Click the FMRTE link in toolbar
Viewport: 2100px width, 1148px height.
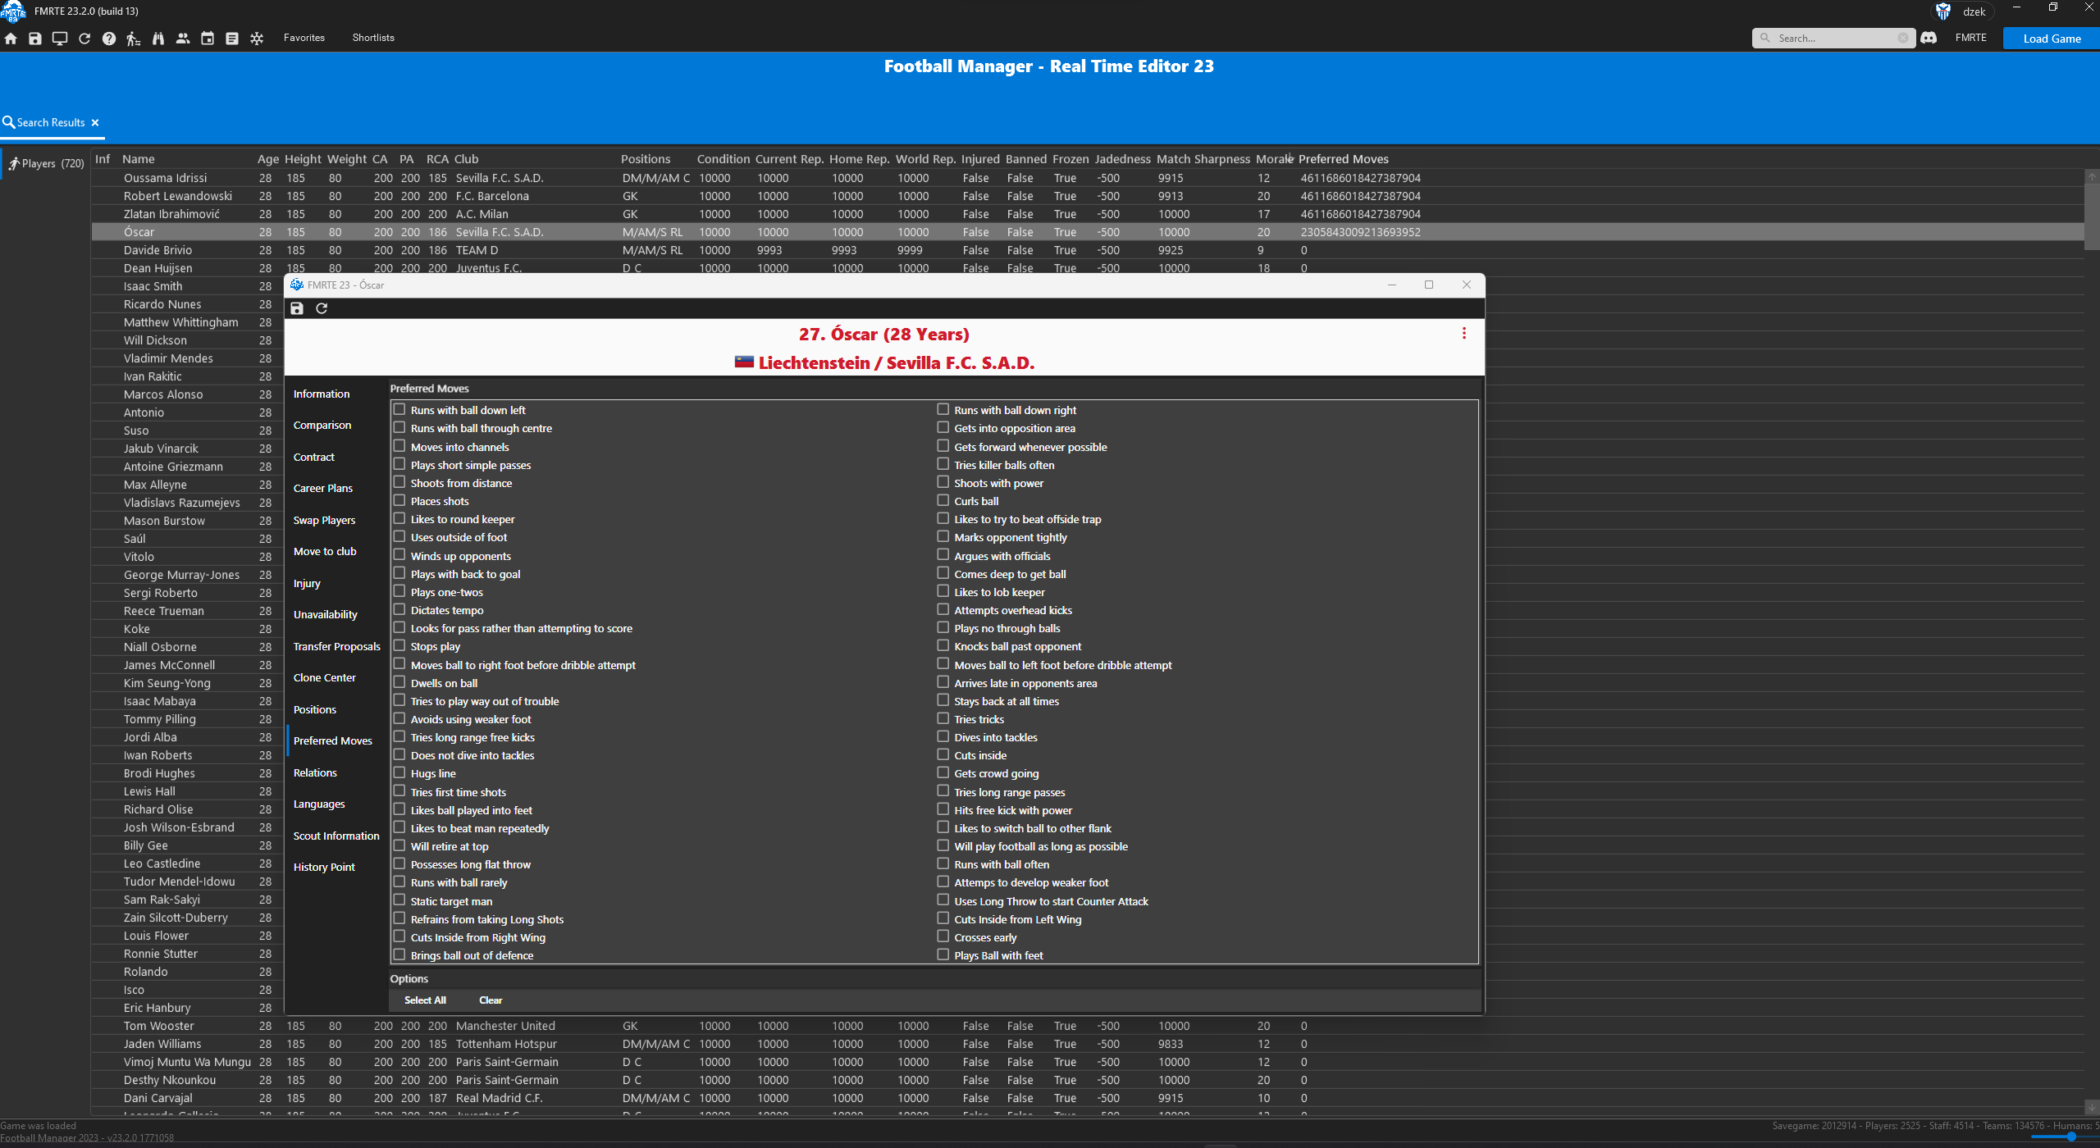(x=1970, y=38)
